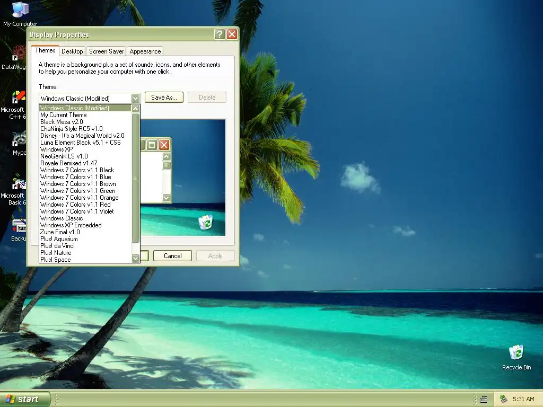Select the Windows XP theme
This screenshot has height=407, width=543.
85,149
